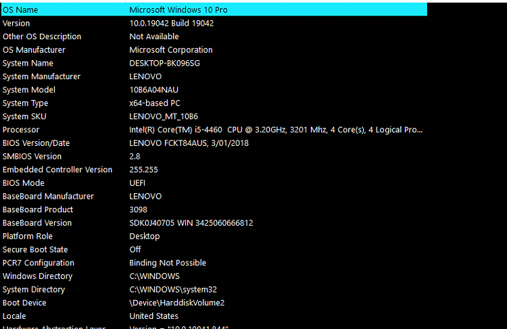Screen dimensions: 507x329
Task: Click the 'C:\WINDOWS' directory value
Action: click(154, 276)
